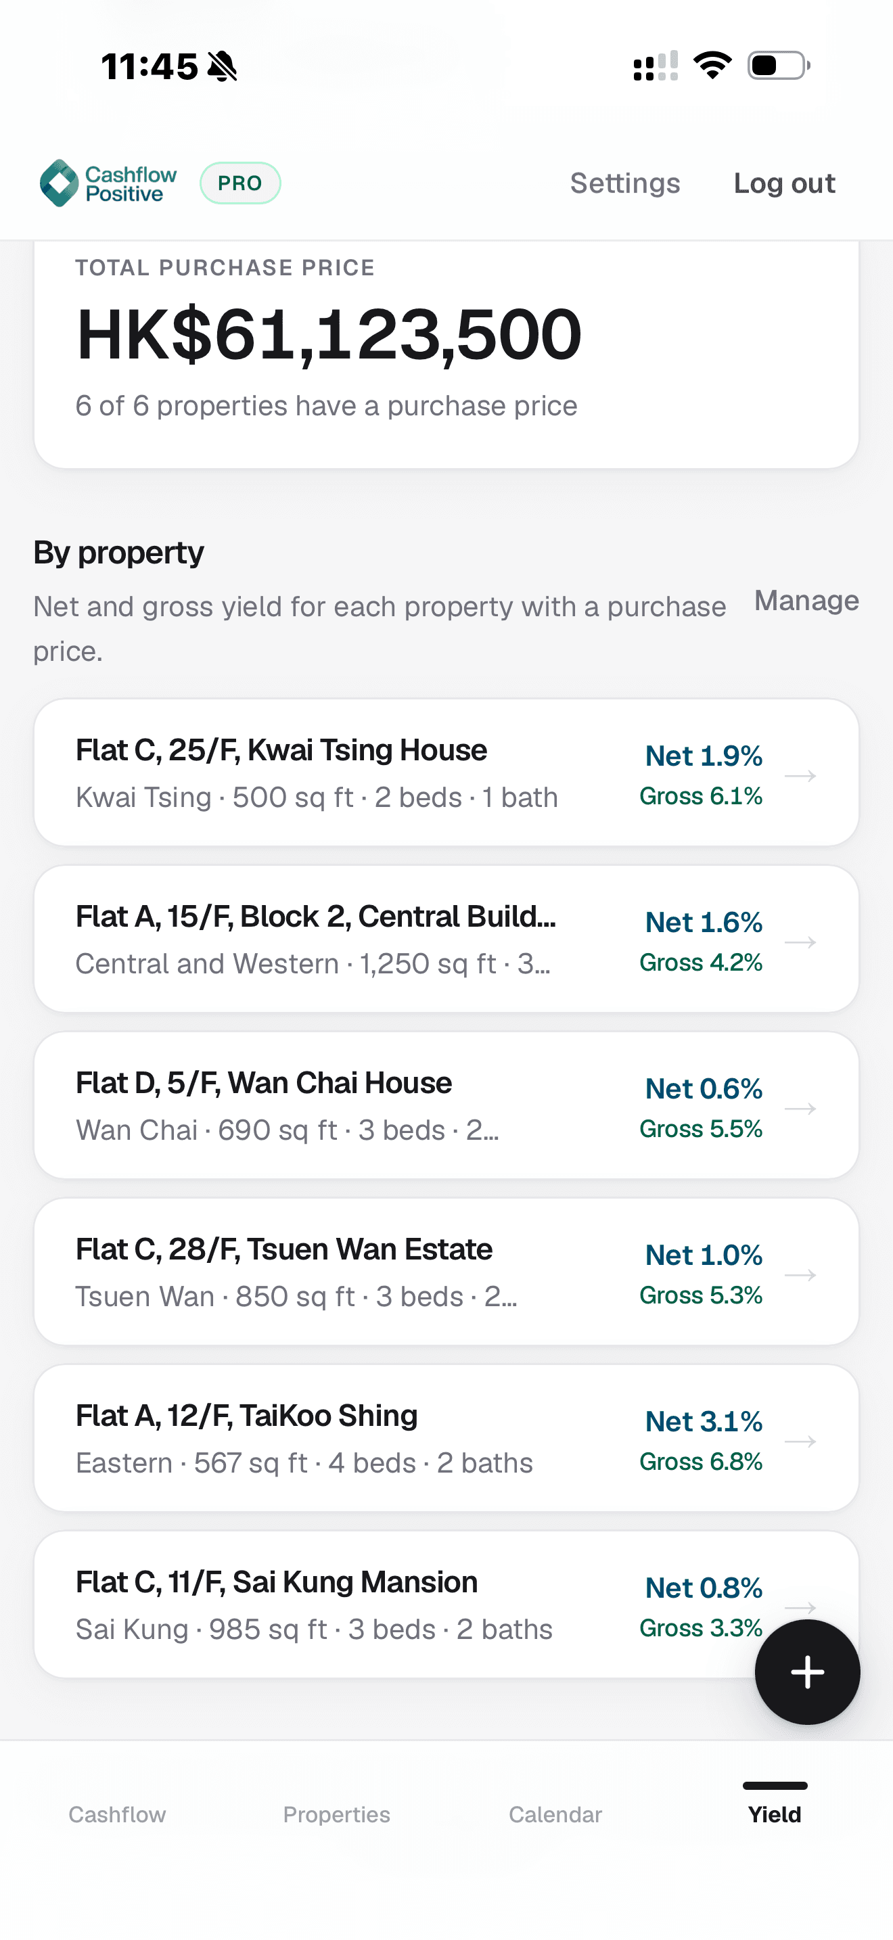
Task: Open Settings
Action: click(x=625, y=183)
